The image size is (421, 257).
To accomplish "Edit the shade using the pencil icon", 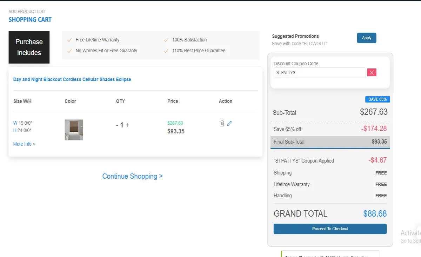I will pyautogui.click(x=229, y=123).
